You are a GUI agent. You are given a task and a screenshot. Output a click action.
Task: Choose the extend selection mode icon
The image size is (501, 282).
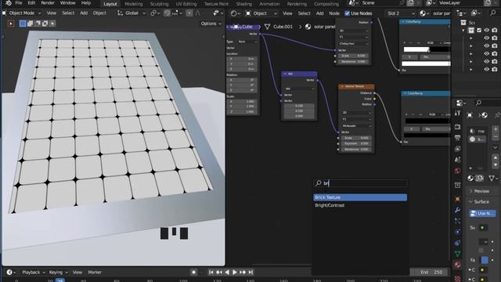coord(30,23)
